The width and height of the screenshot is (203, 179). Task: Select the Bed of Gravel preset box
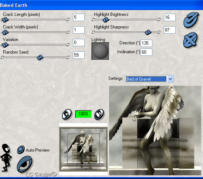click(146, 79)
